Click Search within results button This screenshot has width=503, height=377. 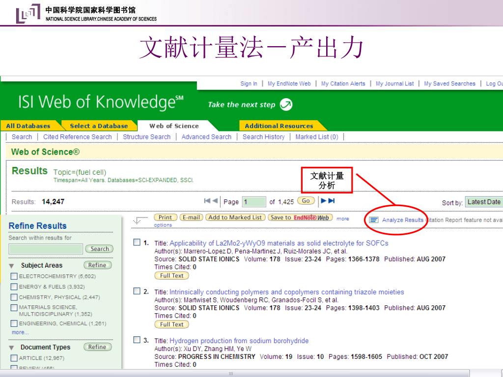[x=99, y=249]
